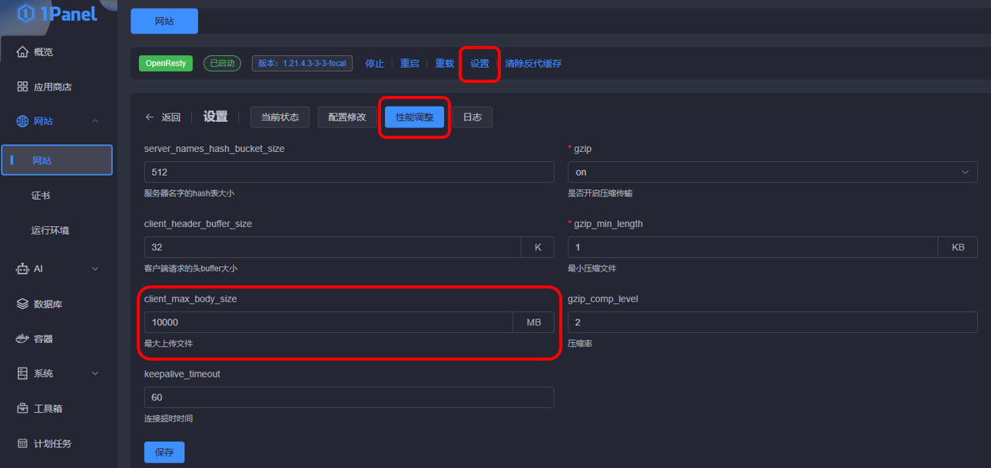Viewport: 991px width, 468px height.
Task: Click the version 1.21.4.3-3-3-focal tag
Action: pos(302,64)
